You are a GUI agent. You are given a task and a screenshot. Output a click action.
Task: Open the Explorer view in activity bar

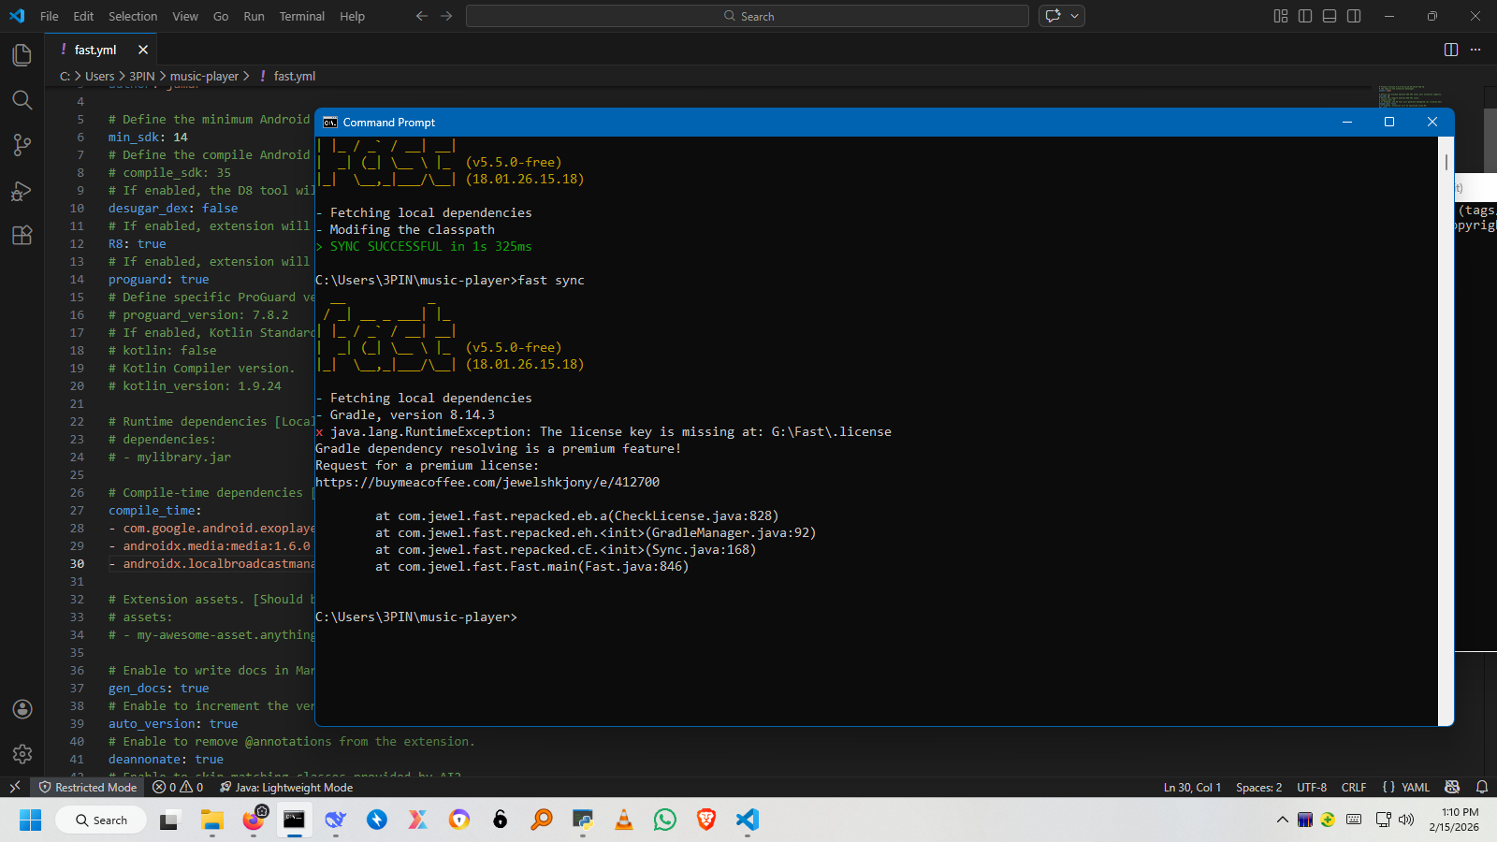click(22, 55)
